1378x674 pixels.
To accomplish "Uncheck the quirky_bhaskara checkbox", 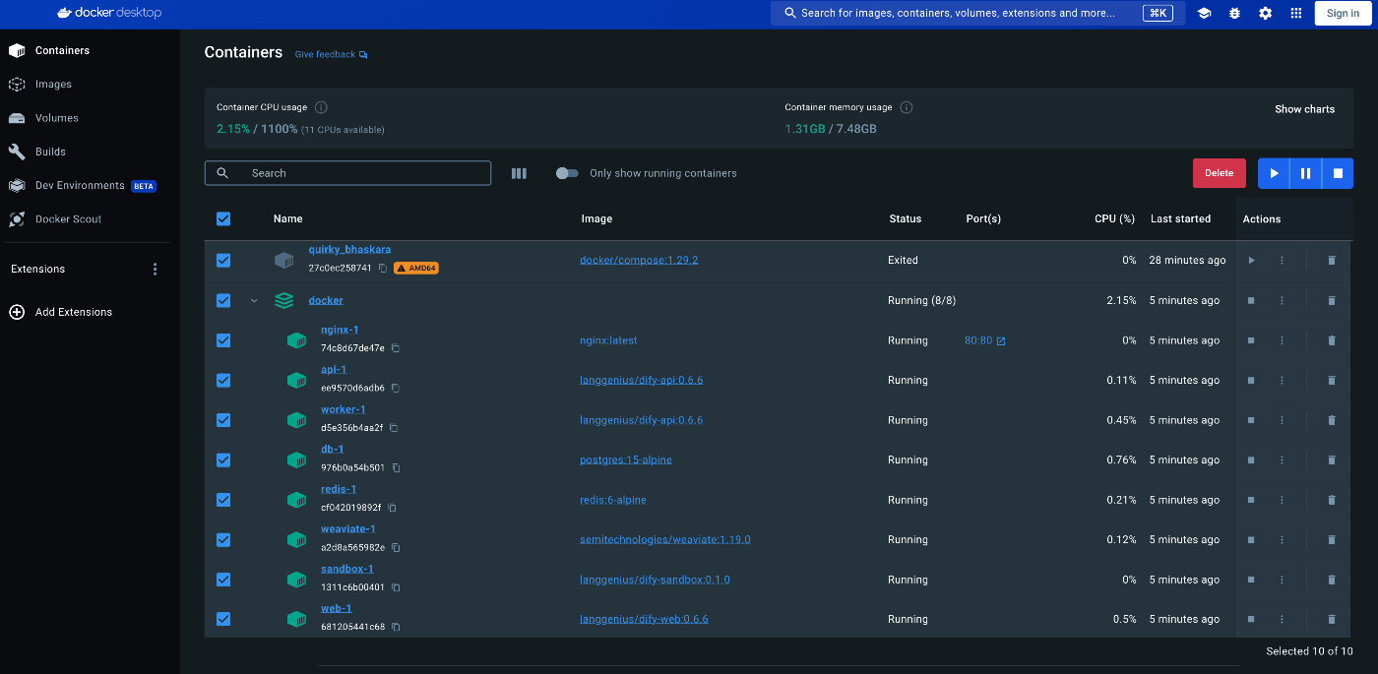I will point(223,261).
